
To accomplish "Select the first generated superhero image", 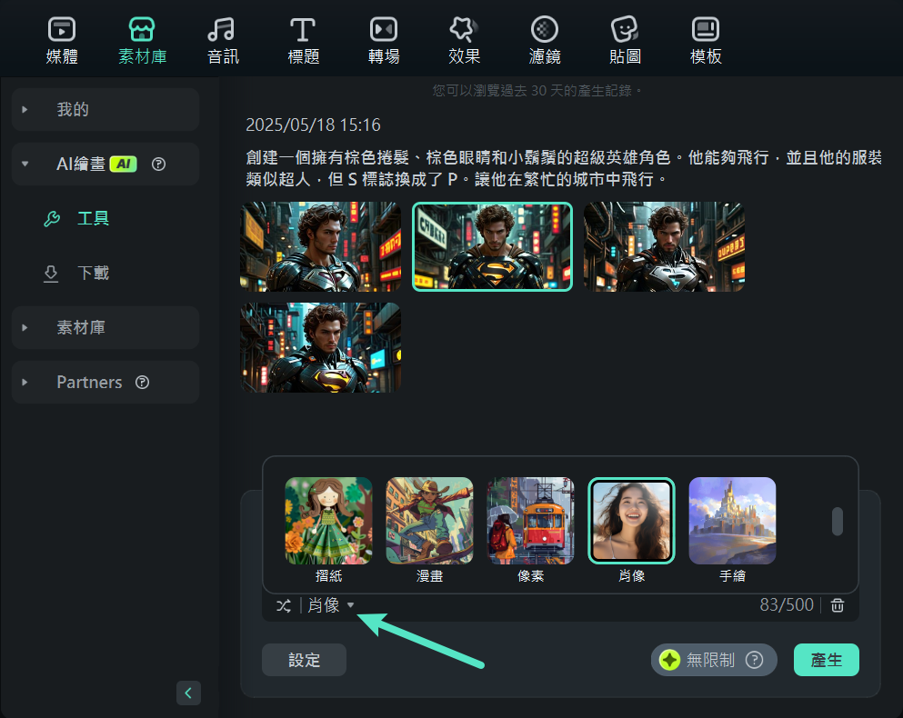I will [320, 246].
